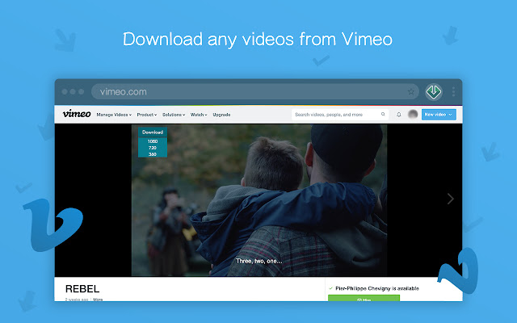Open the Watch menu
517x323 pixels.
point(199,115)
